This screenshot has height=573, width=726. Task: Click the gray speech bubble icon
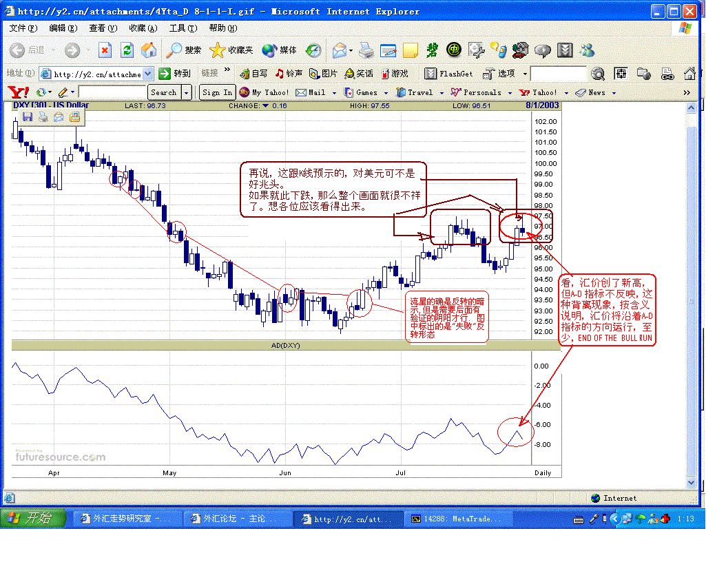pos(542,50)
